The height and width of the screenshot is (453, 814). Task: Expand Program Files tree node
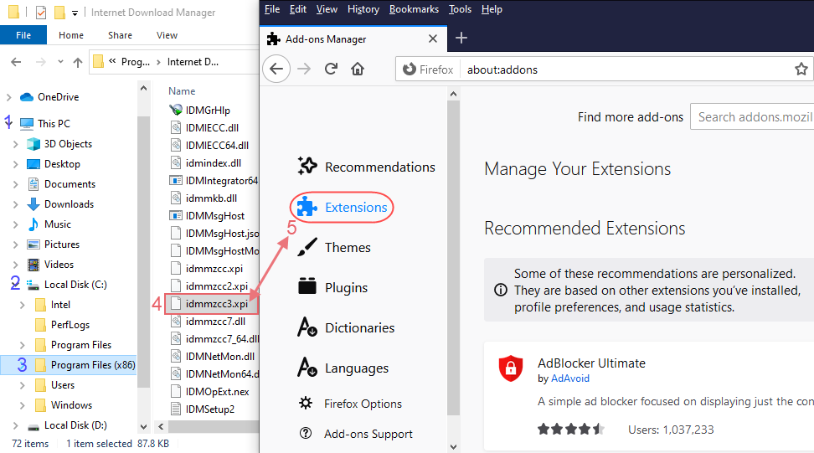click(x=22, y=345)
